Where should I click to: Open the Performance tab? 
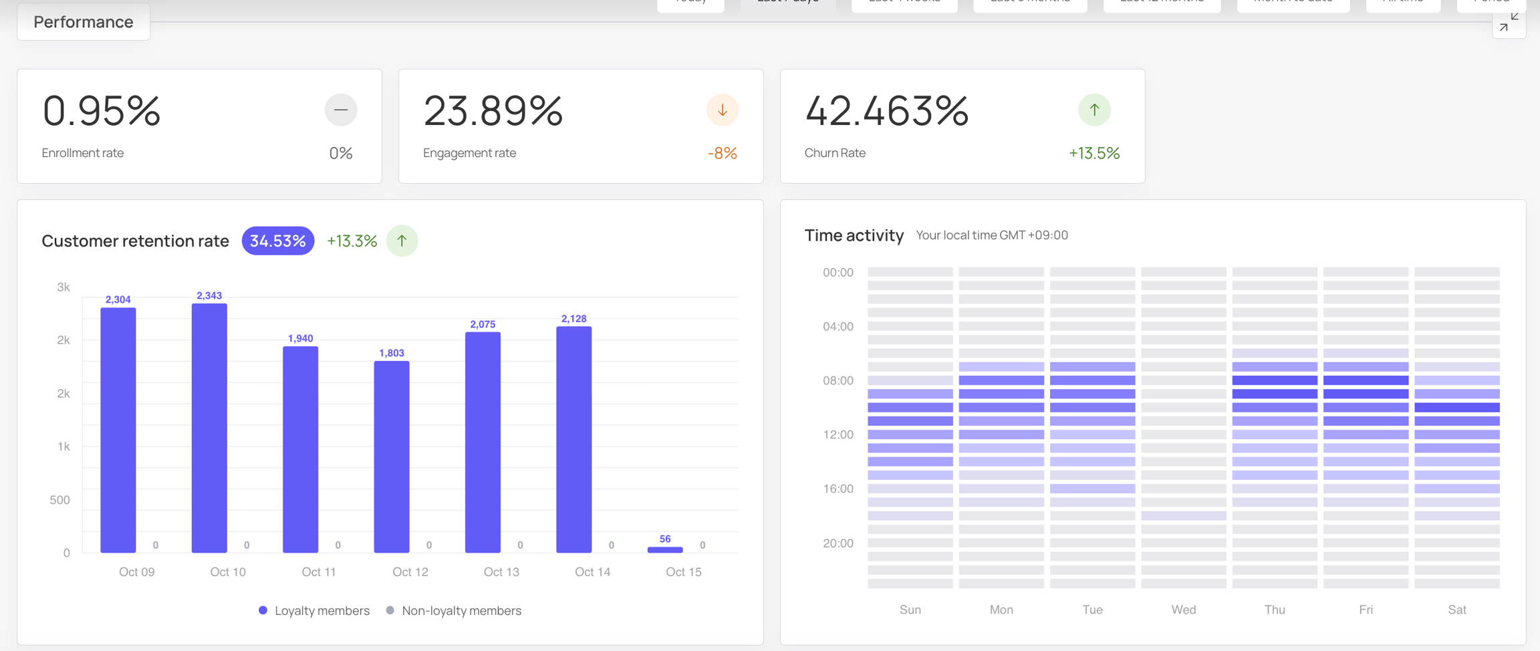84,22
